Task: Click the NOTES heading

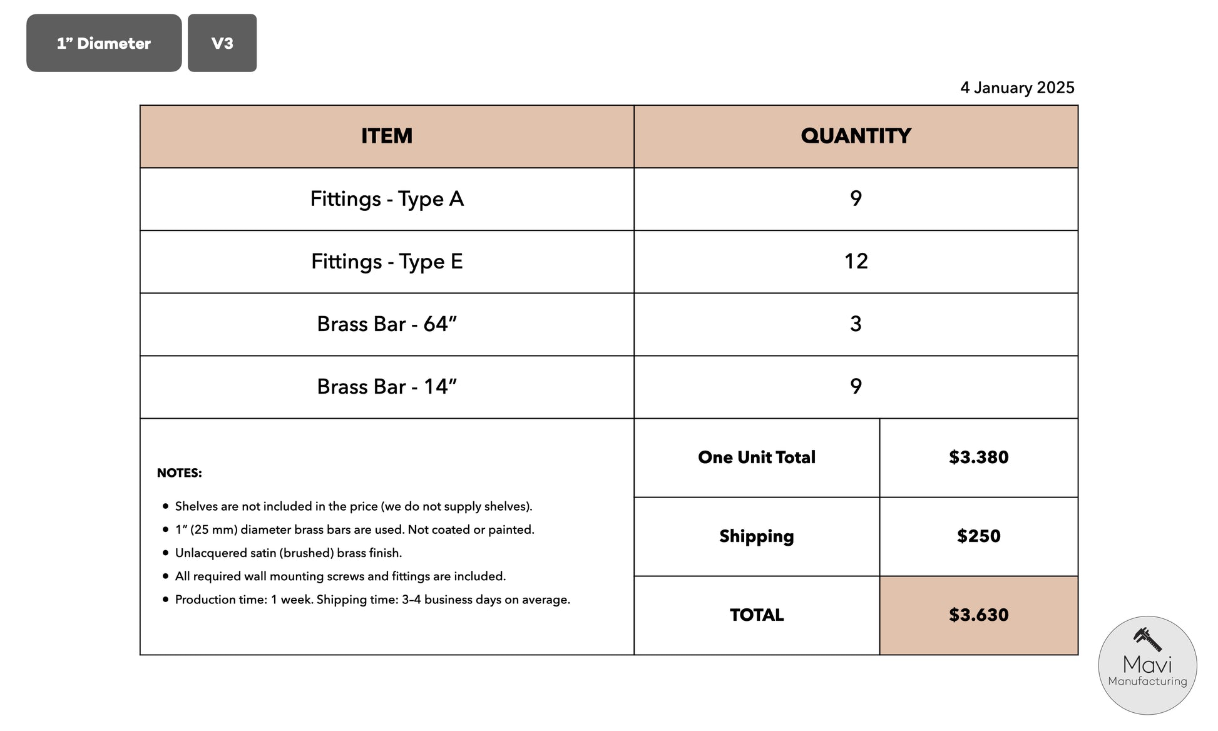Action: tap(179, 473)
